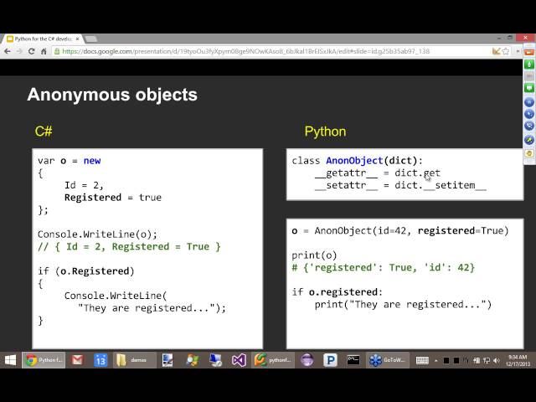Open the Windows Start button
This screenshot has height=402, width=536.
tap(10, 360)
